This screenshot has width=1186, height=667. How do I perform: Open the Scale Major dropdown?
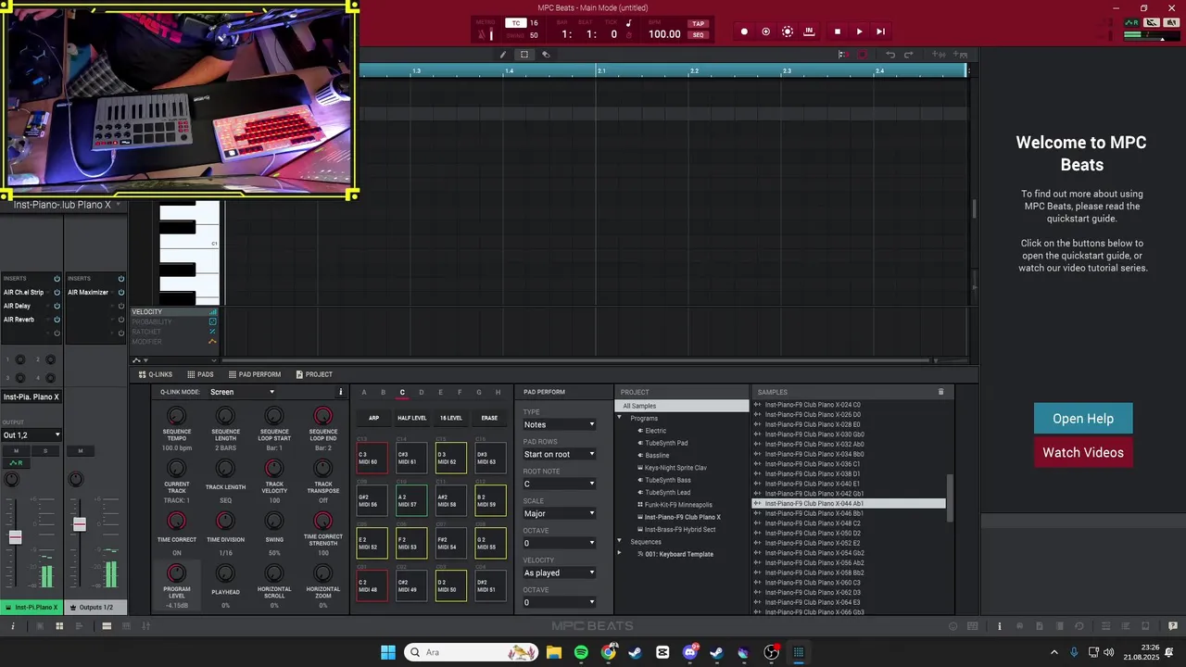pos(560,513)
